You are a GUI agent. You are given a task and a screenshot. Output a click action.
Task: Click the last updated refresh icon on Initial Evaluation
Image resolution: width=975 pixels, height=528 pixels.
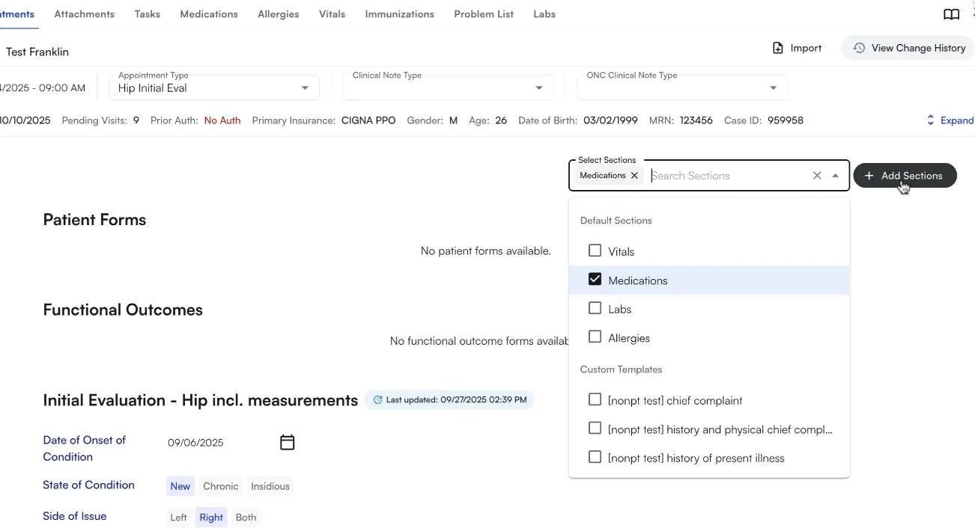[377, 399]
